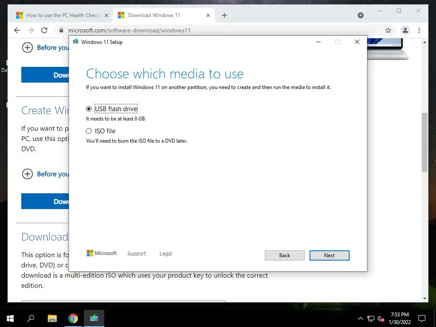Expand first 'Before you' section on webpage
The height and width of the screenshot is (327, 436).
pos(27,48)
